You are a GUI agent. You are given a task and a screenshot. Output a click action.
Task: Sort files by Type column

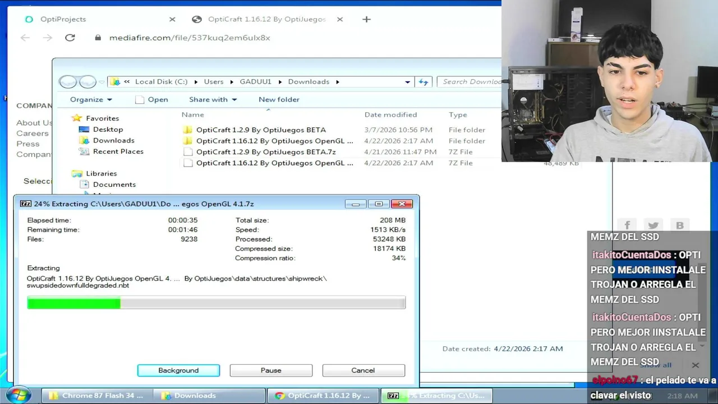coord(458,114)
